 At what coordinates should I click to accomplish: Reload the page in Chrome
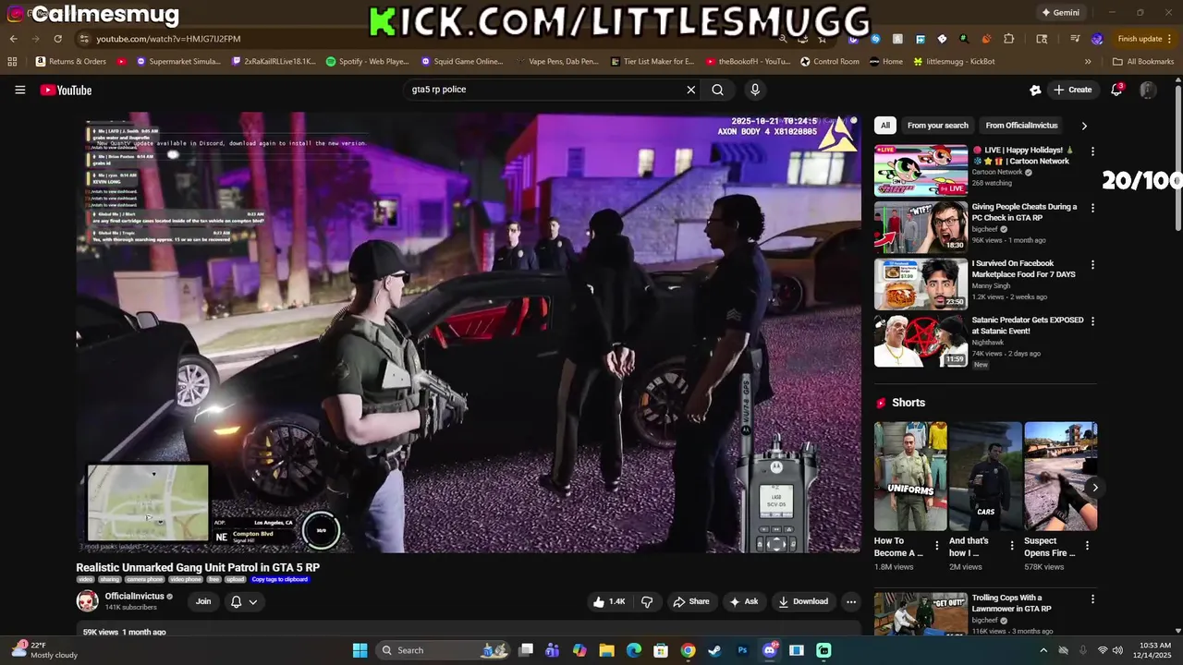pos(57,39)
